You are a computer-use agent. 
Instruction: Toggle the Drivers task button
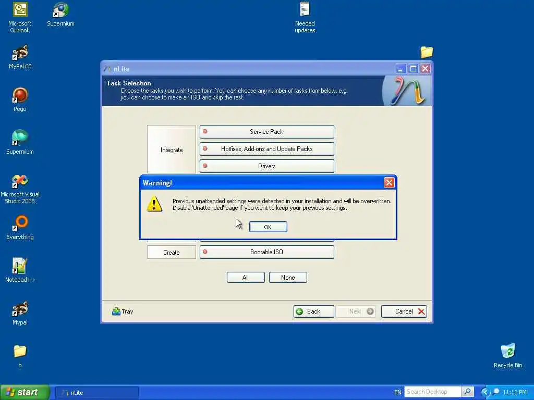tap(266, 166)
